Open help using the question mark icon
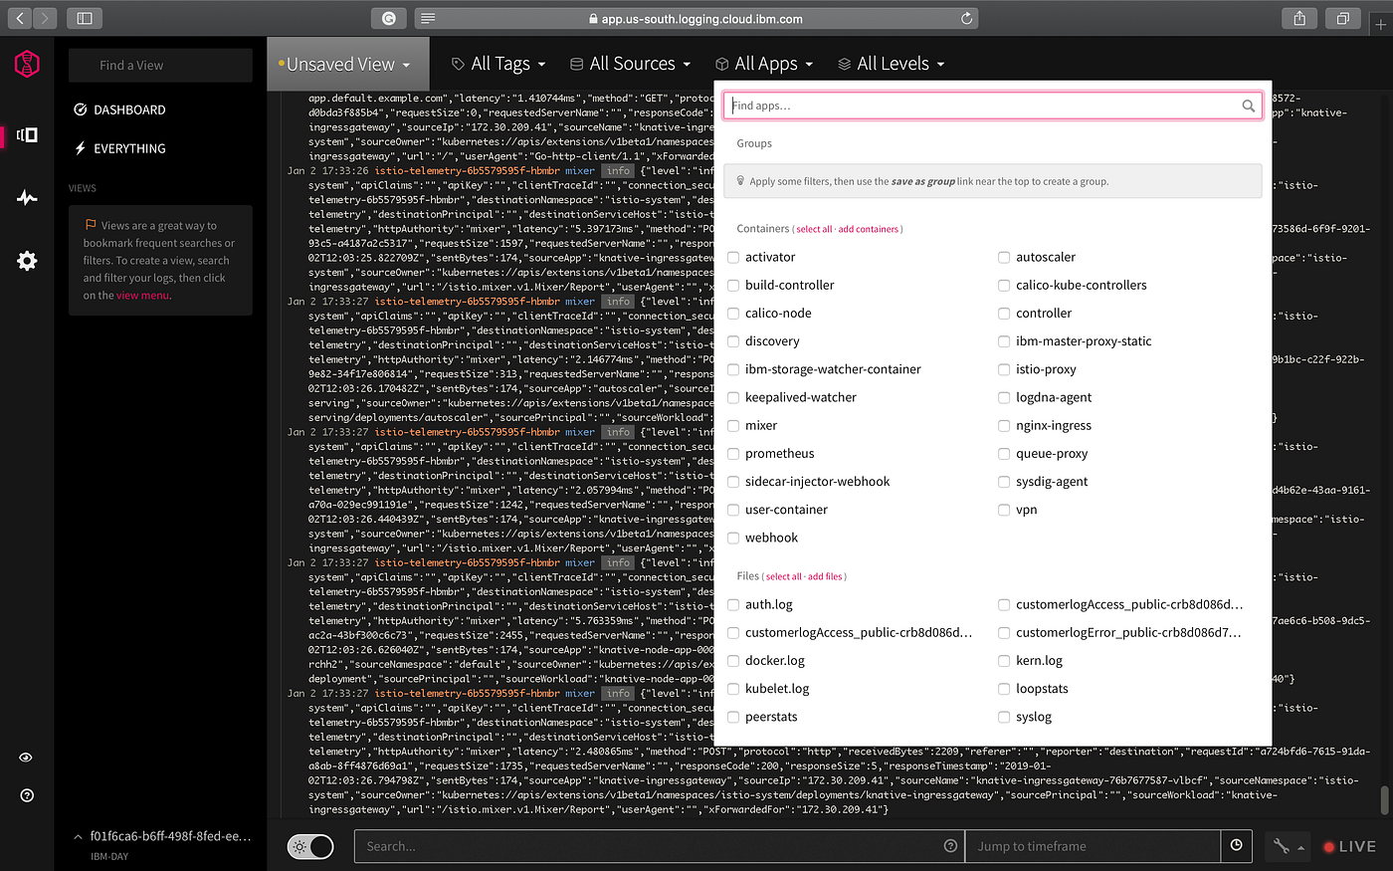Image resolution: width=1393 pixels, height=871 pixels. pos(26,794)
